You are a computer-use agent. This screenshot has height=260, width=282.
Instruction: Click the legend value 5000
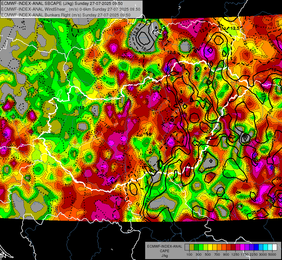(x=272, y=255)
